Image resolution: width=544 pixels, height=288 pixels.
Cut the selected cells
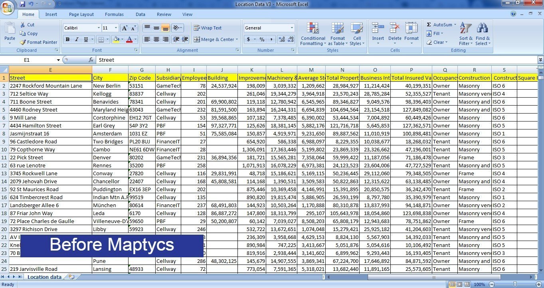point(27,25)
